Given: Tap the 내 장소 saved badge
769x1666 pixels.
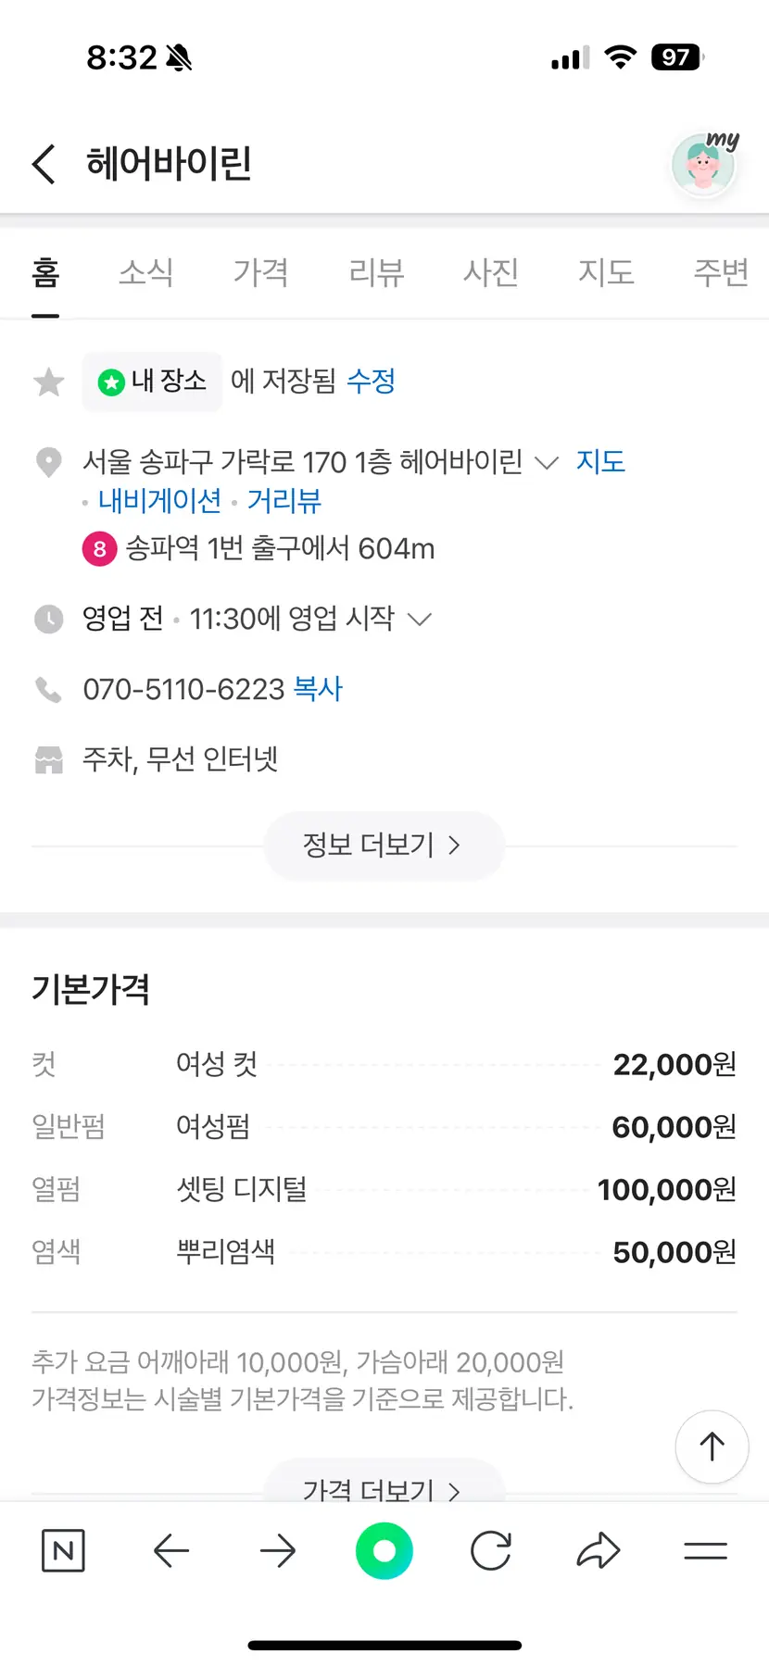Looking at the screenshot, I should [152, 382].
